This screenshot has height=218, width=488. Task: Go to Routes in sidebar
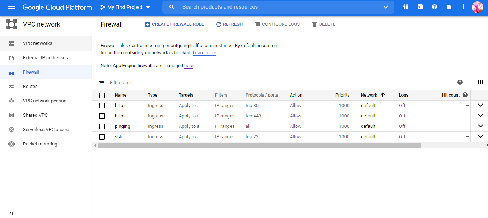[x=30, y=87]
